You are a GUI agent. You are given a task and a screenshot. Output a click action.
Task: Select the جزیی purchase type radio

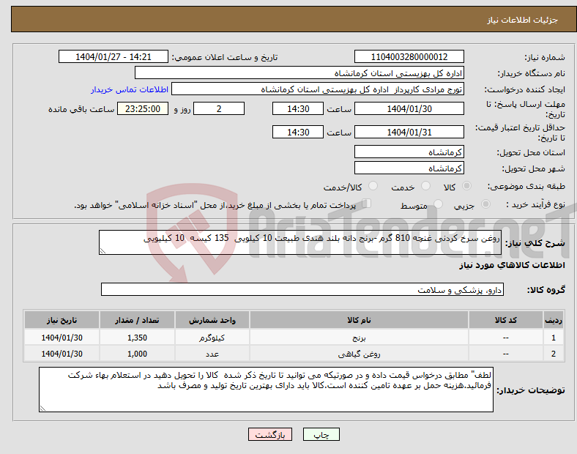485,204
